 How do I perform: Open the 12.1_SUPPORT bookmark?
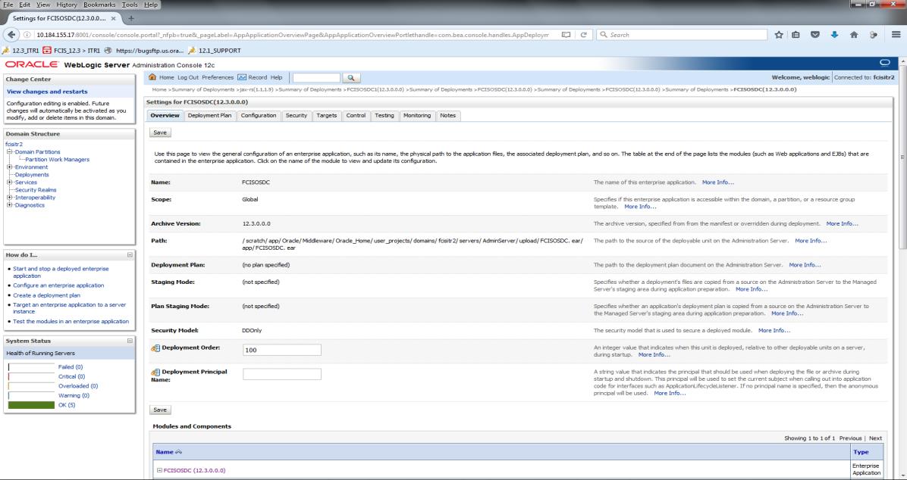(214, 50)
